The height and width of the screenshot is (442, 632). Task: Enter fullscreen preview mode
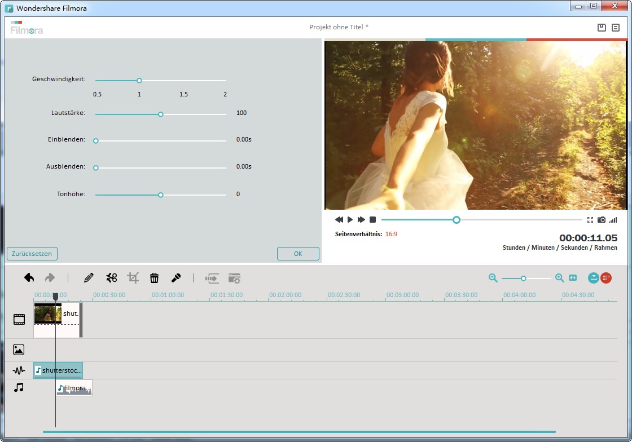click(x=590, y=220)
